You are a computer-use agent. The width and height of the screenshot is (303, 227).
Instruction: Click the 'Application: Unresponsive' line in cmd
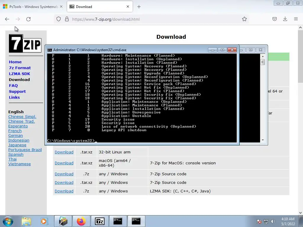pyautogui.click(x=131, y=112)
